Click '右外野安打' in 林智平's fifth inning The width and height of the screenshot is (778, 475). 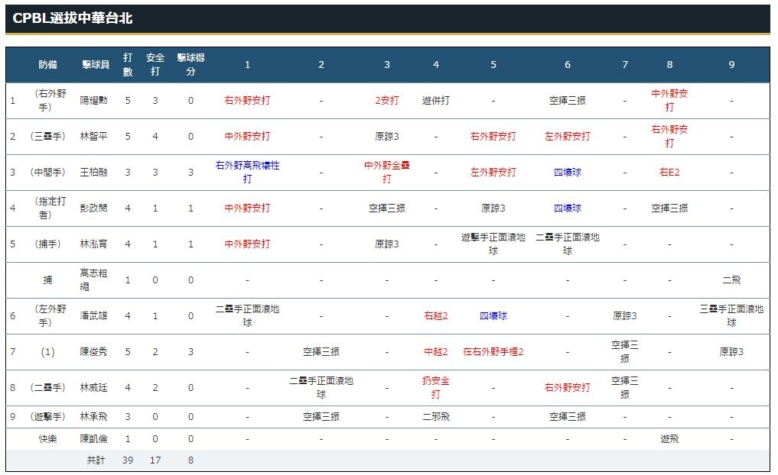[x=493, y=136]
